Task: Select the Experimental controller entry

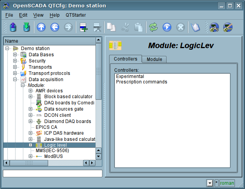Action: click(x=130, y=76)
